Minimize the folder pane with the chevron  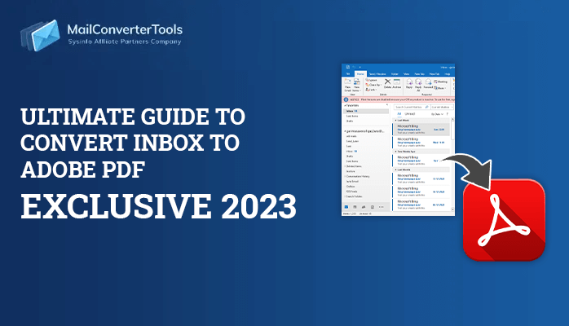(387, 105)
